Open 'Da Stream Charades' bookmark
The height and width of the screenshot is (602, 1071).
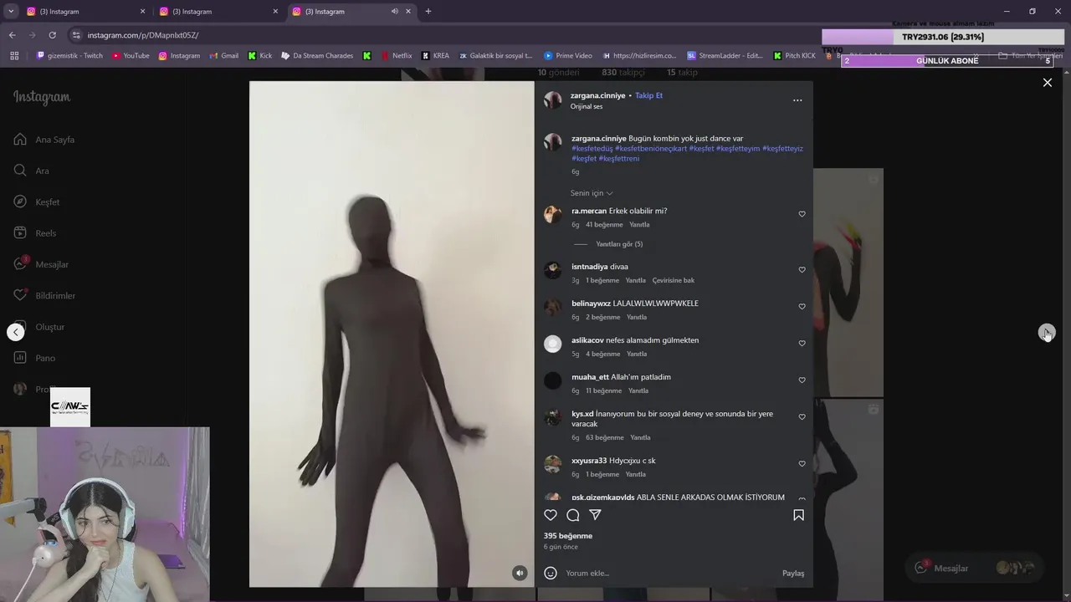click(317, 56)
